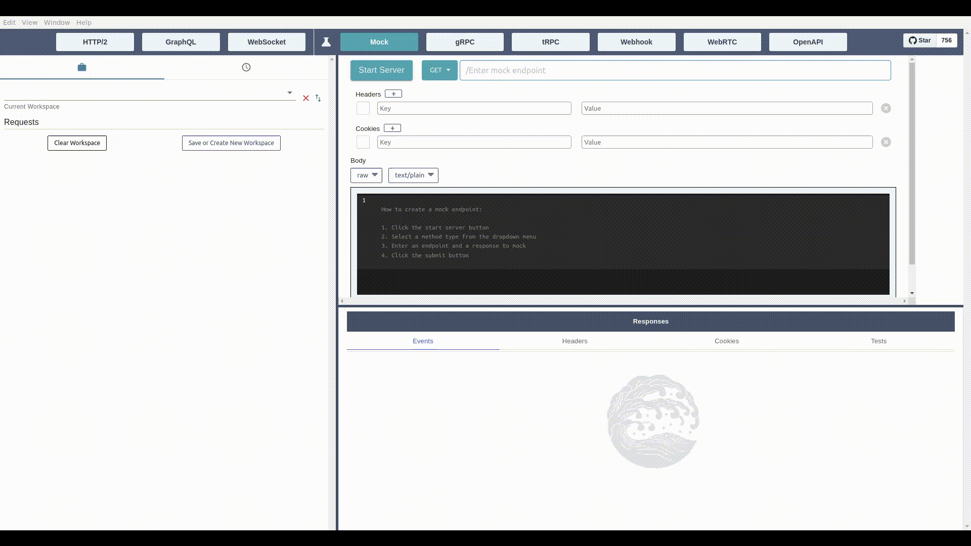Remove the cookie row with X icon

[x=886, y=143]
